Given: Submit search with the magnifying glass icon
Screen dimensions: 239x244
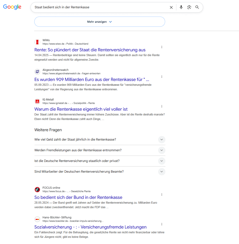Looking at the screenshot, I should coord(197,7).
